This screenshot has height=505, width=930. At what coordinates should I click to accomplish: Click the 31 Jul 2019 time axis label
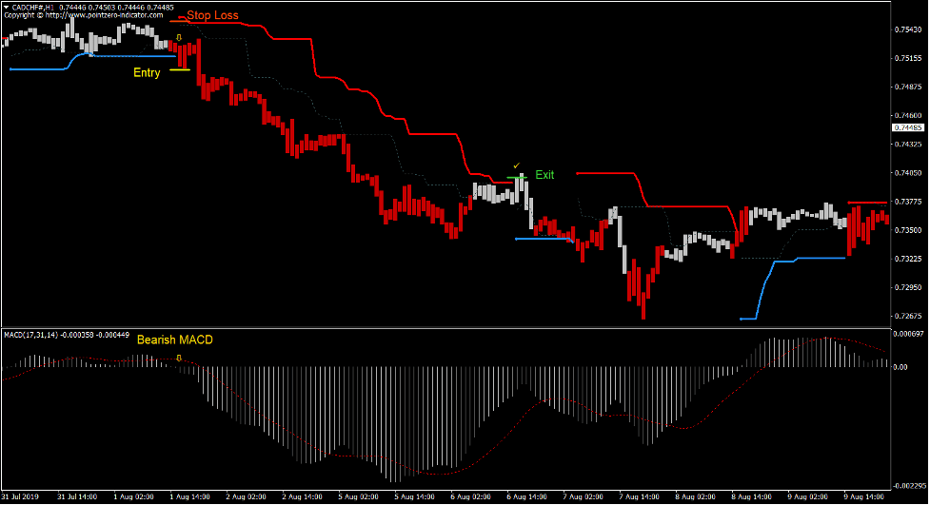pyautogui.click(x=21, y=496)
